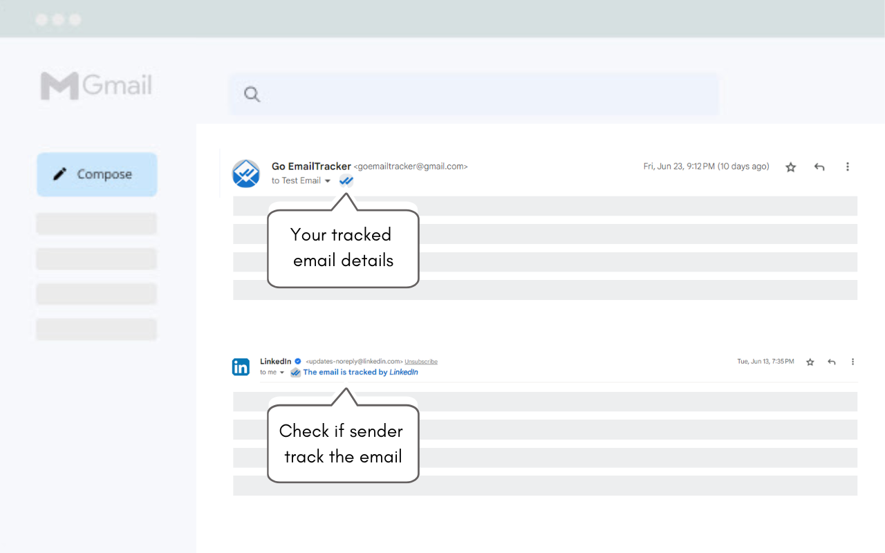Image resolution: width=885 pixels, height=553 pixels.
Task: Click the Unsubscribe link next to LinkedIn address
Action: pyautogui.click(x=420, y=361)
